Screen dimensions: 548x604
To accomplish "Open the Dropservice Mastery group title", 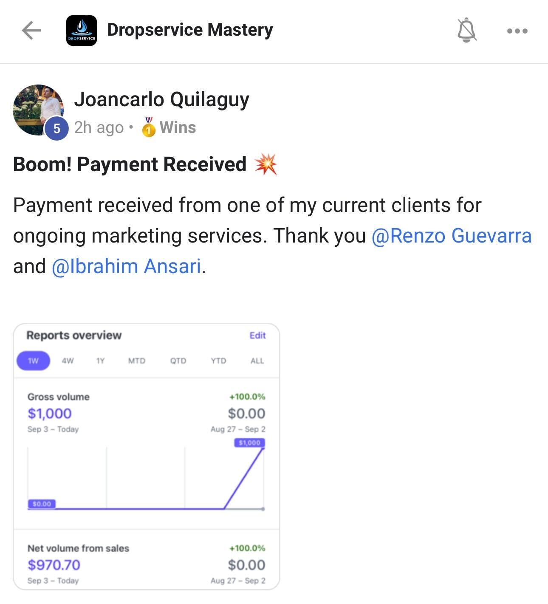I will click(x=190, y=30).
